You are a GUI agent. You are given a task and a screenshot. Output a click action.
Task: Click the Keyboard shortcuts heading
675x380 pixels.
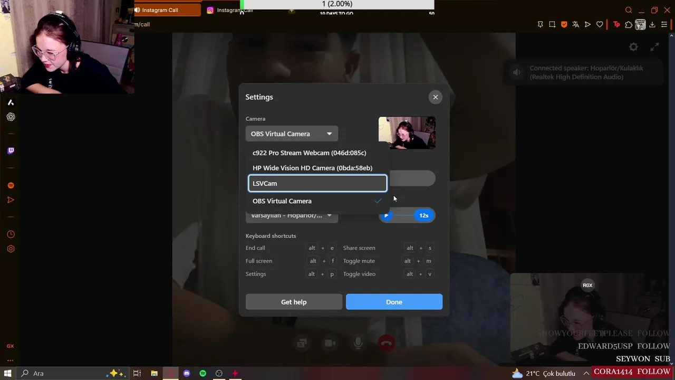(x=271, y=236)
